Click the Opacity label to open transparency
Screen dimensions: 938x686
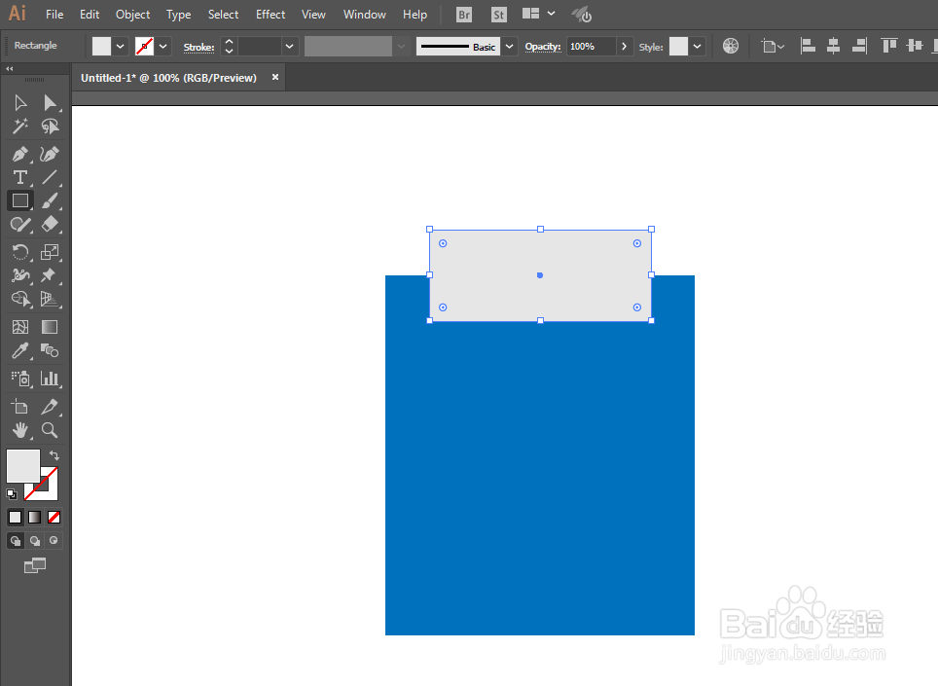(x=542, y=46)
